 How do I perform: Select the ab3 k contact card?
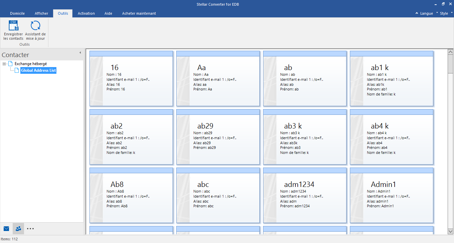(x=305, y=137)
